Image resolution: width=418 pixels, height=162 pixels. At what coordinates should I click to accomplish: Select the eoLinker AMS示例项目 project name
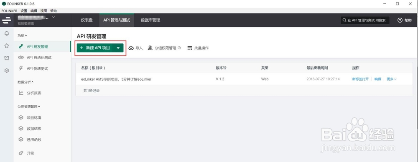point(116,79)
